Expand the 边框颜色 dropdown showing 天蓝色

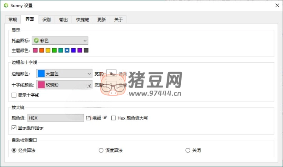[64, 73]
